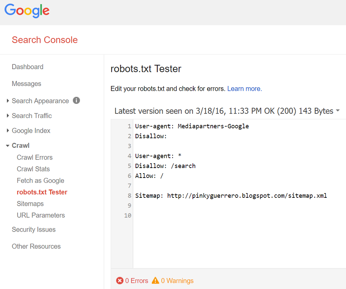Open Crawl Errors report
The image size is (346, 289).
pyautogui.click(x=35, y=158)
